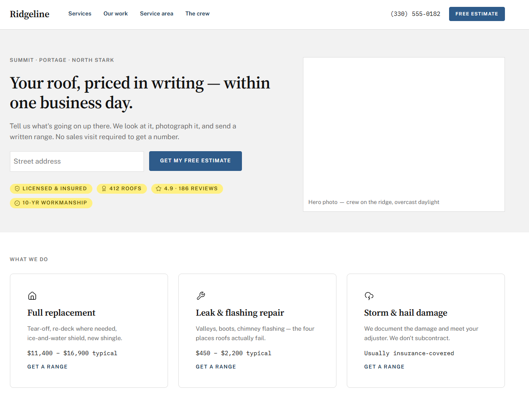
Task: Go to Our work in the navigation
Action: (x=116, y=14)
